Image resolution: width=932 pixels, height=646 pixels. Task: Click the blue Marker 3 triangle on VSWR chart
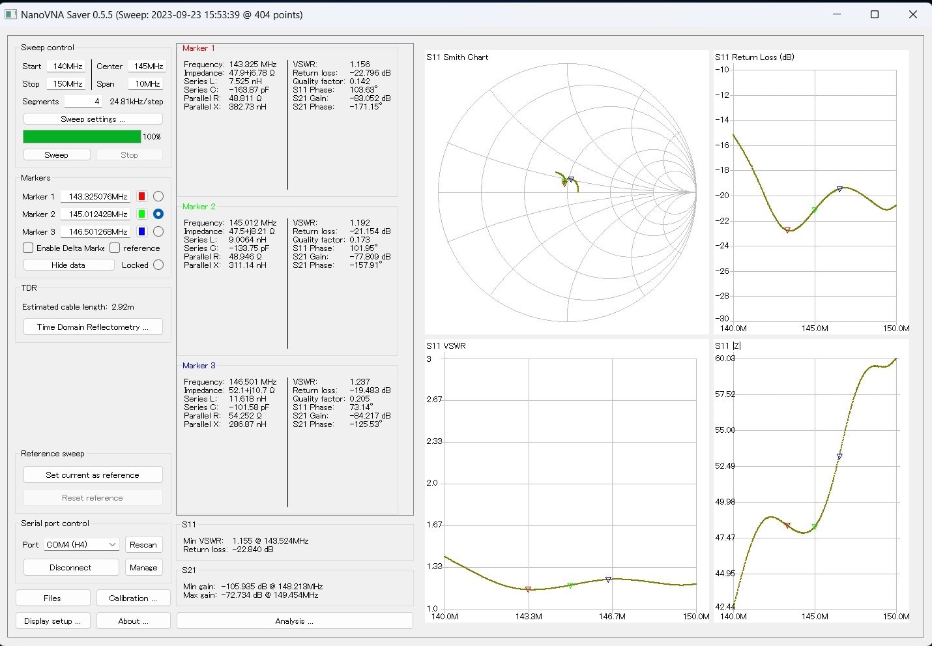point(608,579)
